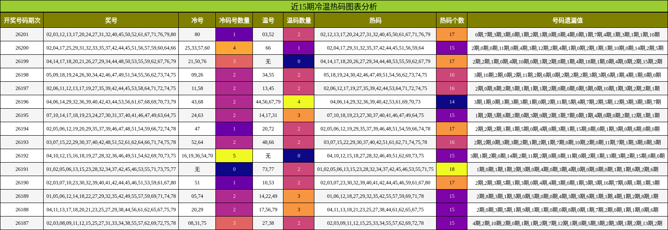The height and width of the screenshot is (230, 668).
Task: Select period number 26191
Action: coord(22,169)
